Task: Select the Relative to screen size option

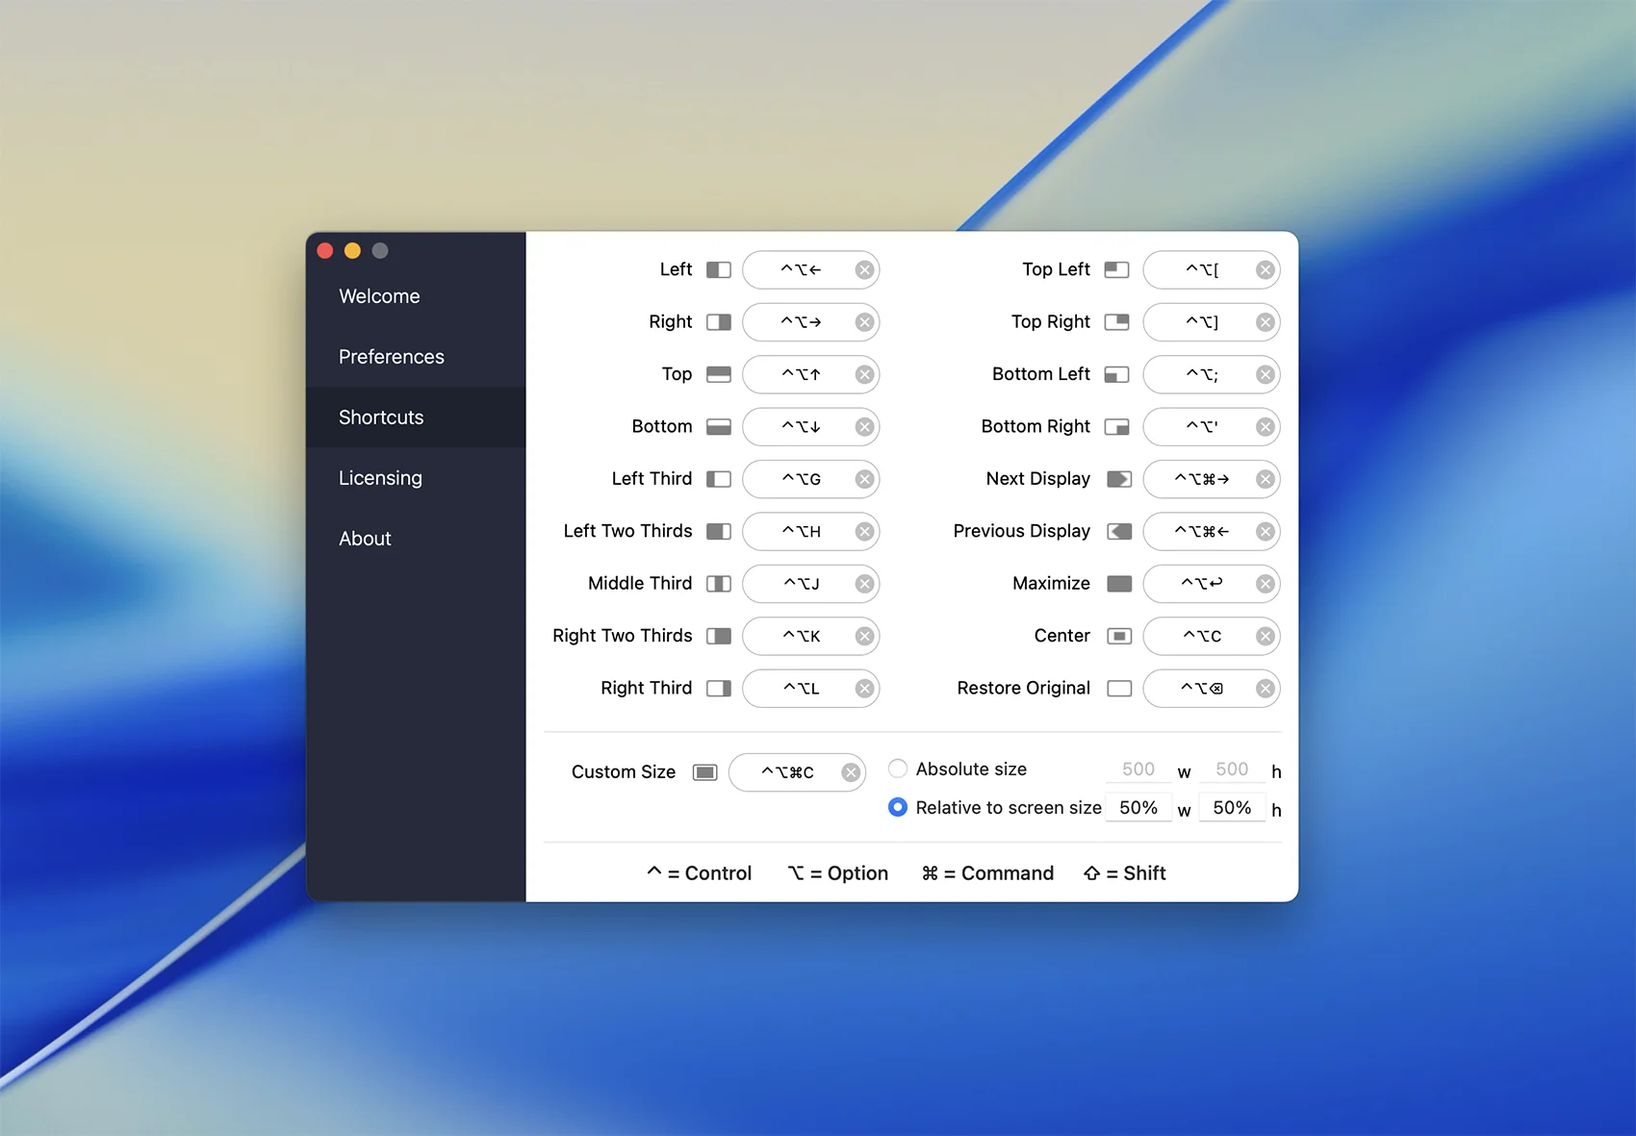Action: click(x=898, y=808)
